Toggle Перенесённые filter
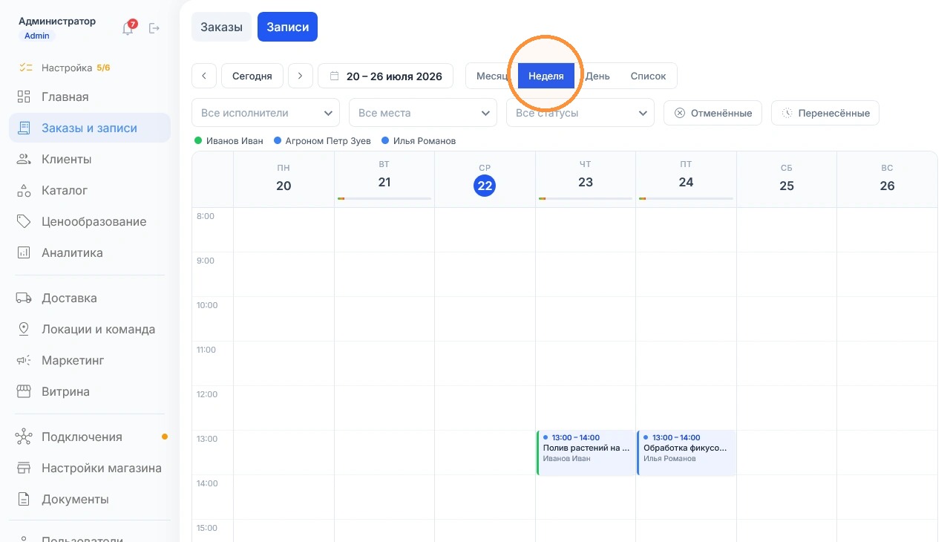The width and height of the screenshot is (950, 542). coord(825,113)
